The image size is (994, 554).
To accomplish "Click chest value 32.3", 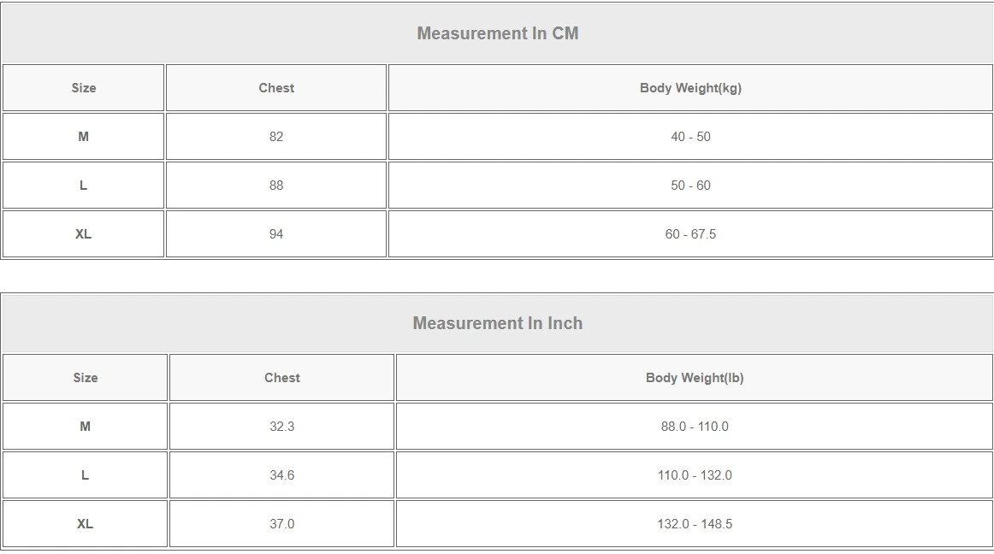I will (x=282, y=427).
